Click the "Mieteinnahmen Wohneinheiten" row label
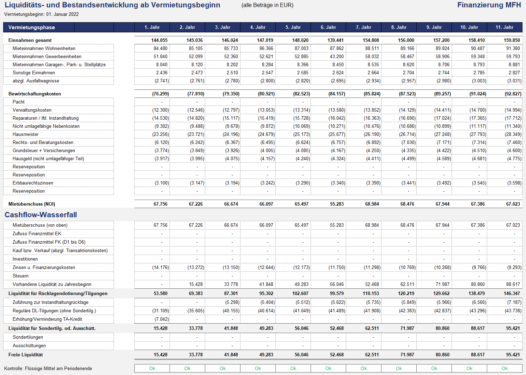 point(44,49)
